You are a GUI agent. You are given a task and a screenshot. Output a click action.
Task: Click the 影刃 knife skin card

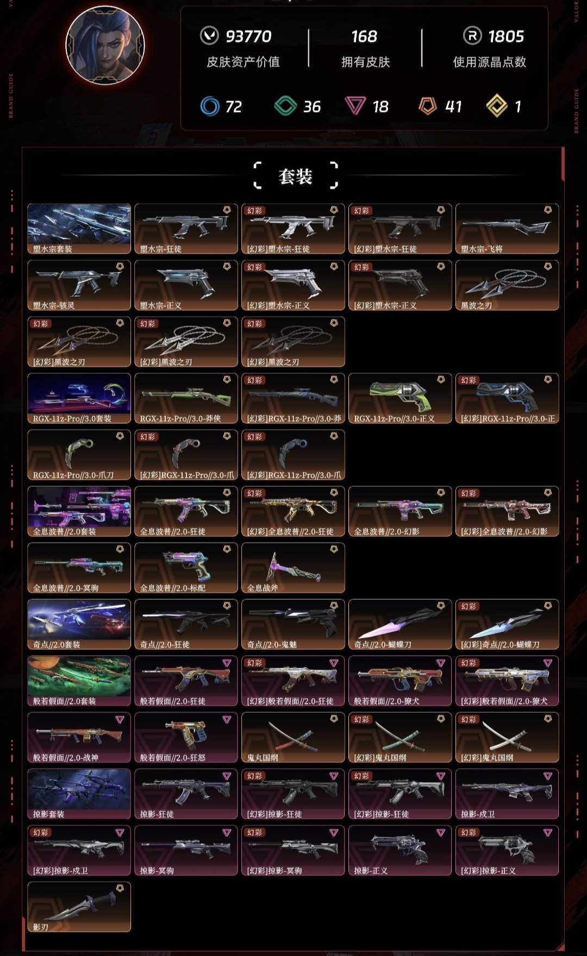click(x=79, y=907)
